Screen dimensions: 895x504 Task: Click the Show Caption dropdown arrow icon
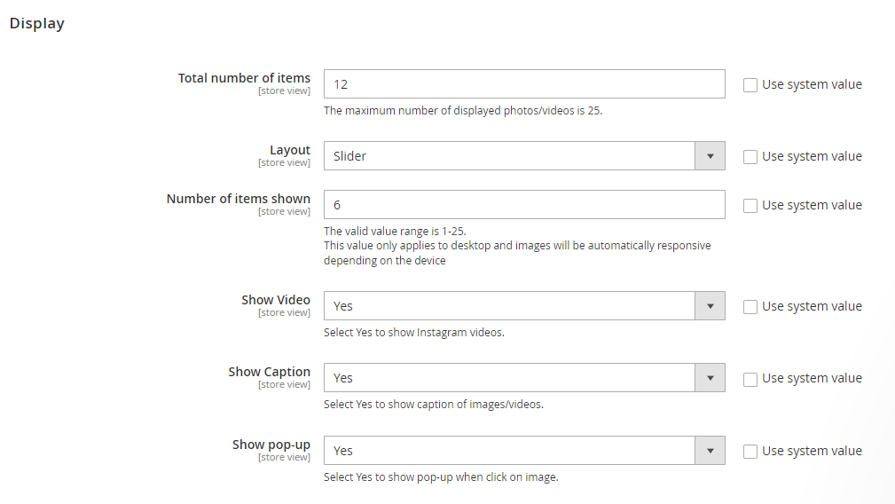click(710, 378)
